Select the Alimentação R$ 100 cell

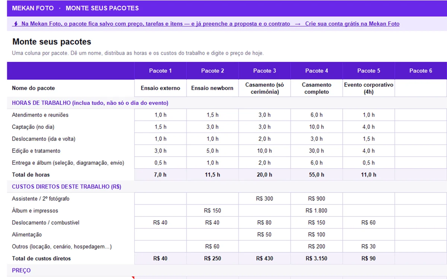click(x=317, y=234)
